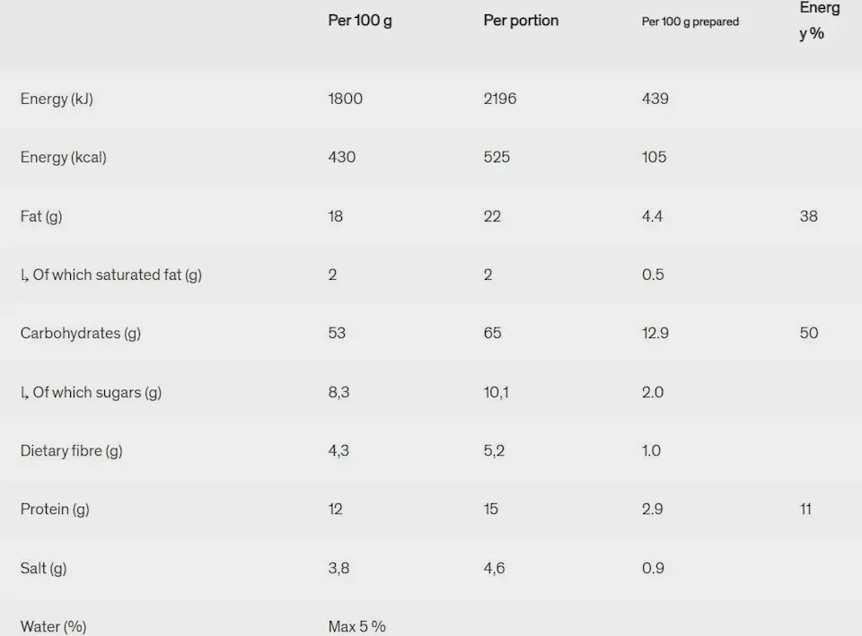Screen dimensions: 862x636
Task: Select the "Carbohydrates (g)" row label
Action: [x=81, y=333]
